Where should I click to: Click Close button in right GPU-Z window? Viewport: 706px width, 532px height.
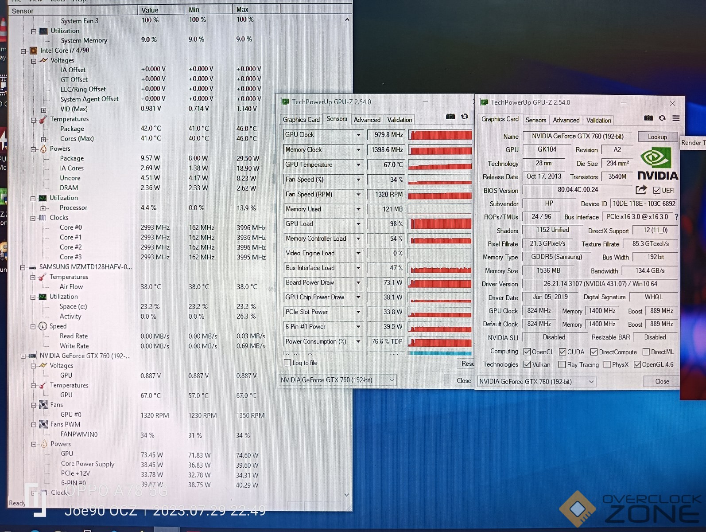click(662, 381)
